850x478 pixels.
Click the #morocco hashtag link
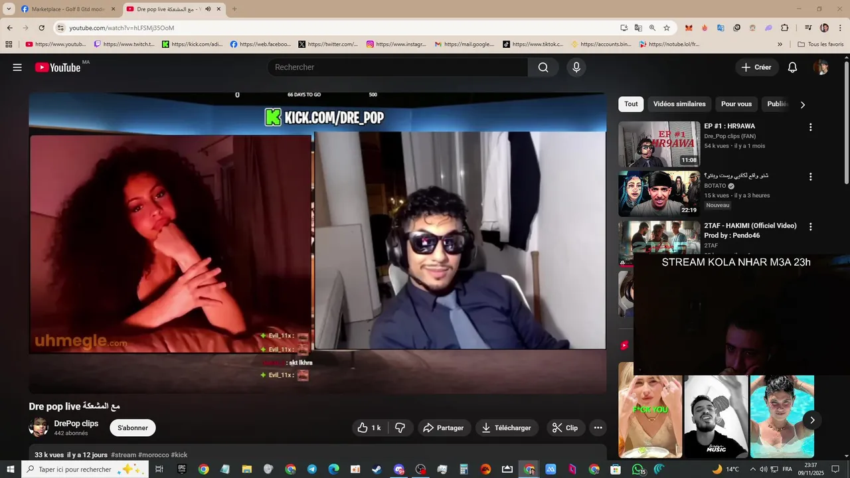[x=153, y=455]
